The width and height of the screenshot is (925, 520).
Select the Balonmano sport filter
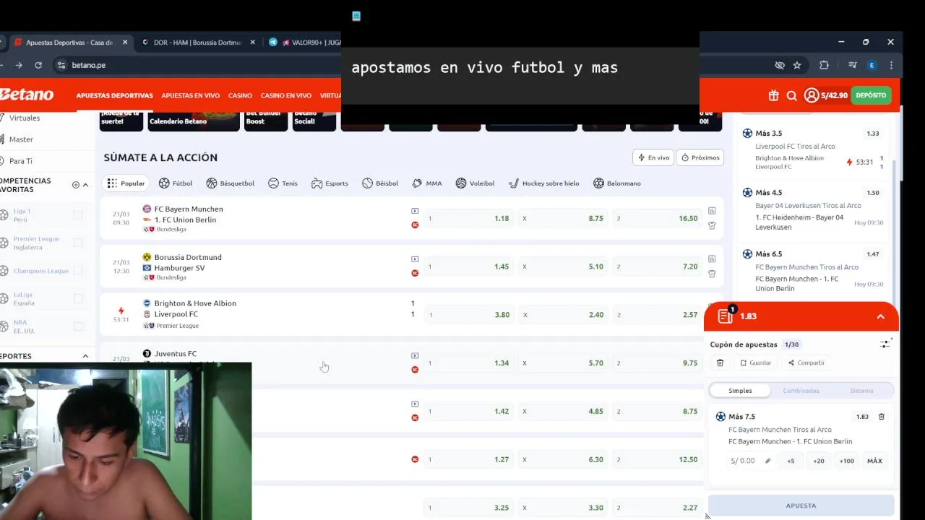point(617,183)
